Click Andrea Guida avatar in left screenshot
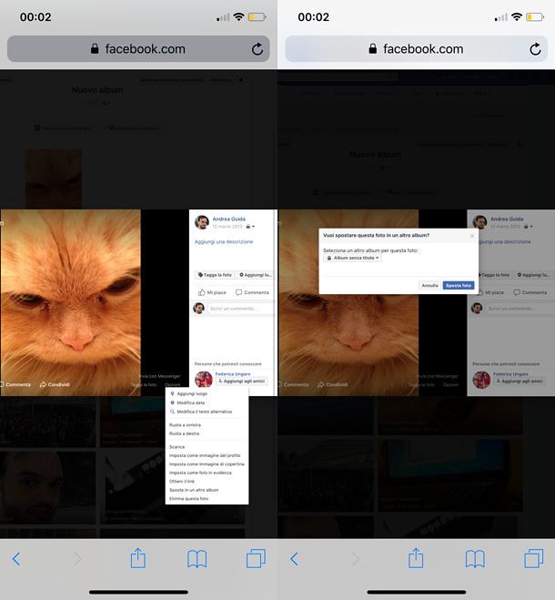The height and width of the screenshot is (600, 555). [x=202, y=222]
